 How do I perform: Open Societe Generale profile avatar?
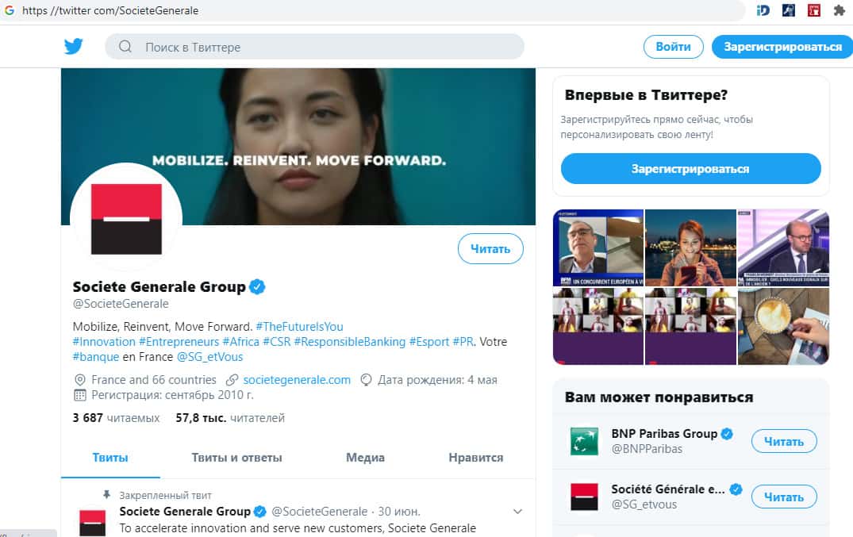coord(126,219)
